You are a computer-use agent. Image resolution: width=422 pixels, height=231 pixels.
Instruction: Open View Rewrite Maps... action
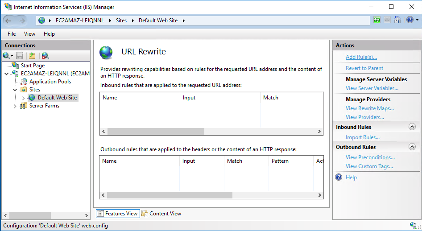369,108
